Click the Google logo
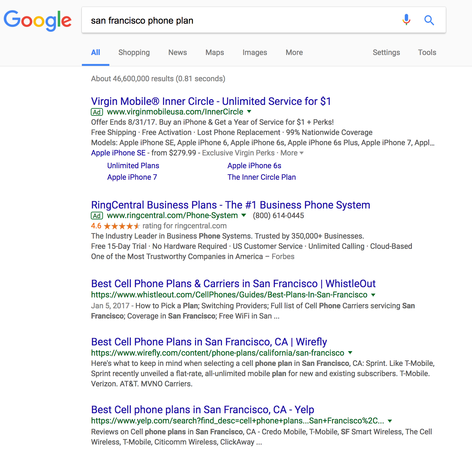472x458 pixels. pos(37,20)
